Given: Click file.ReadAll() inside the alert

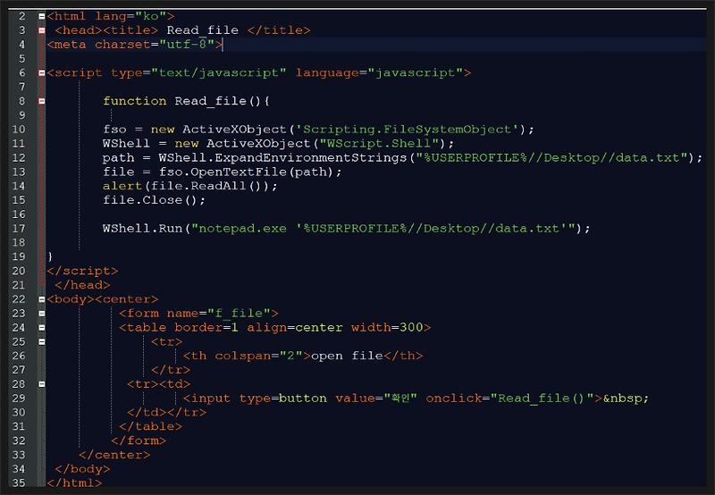Looking at the screenshot, I should pos(206,186).
